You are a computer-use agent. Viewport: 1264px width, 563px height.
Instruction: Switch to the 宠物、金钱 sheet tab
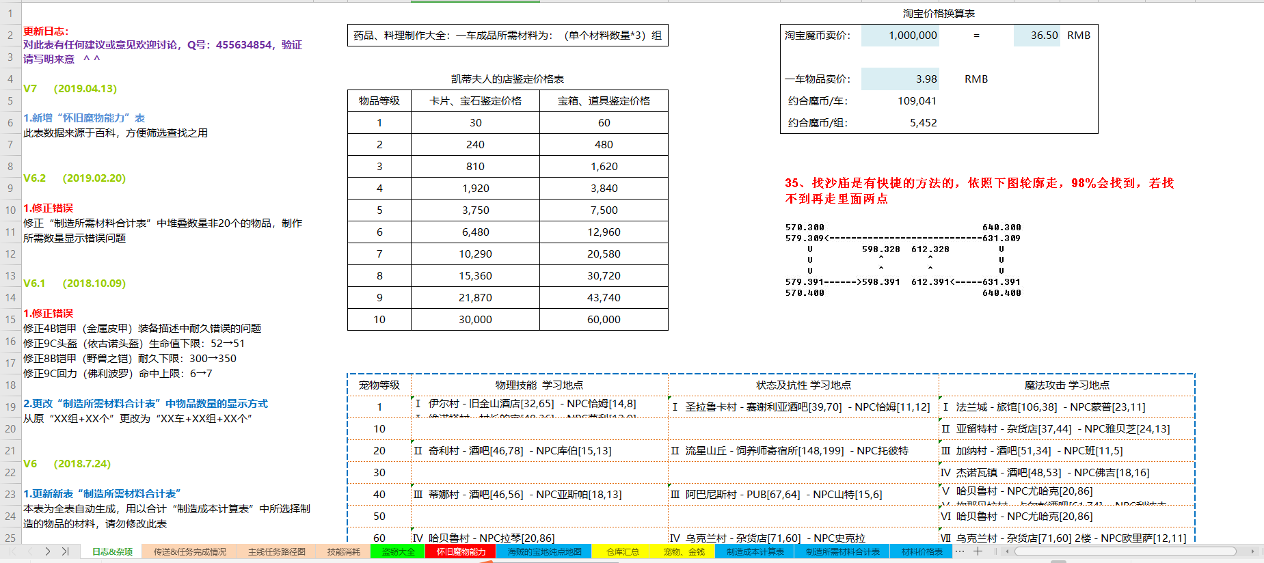point(684,551)
